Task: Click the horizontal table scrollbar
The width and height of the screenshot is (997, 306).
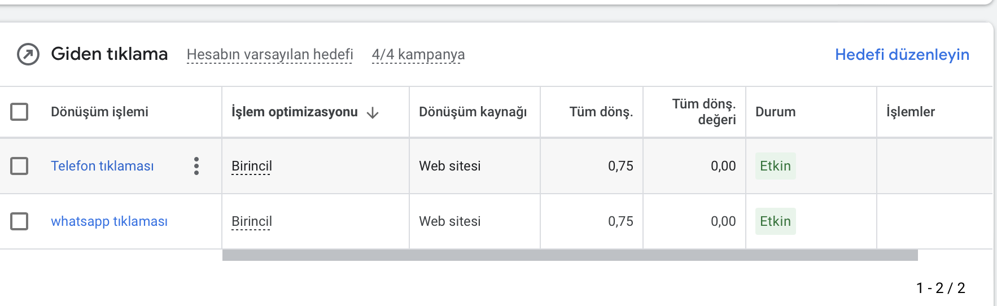Action: click(x=570, y=255)
